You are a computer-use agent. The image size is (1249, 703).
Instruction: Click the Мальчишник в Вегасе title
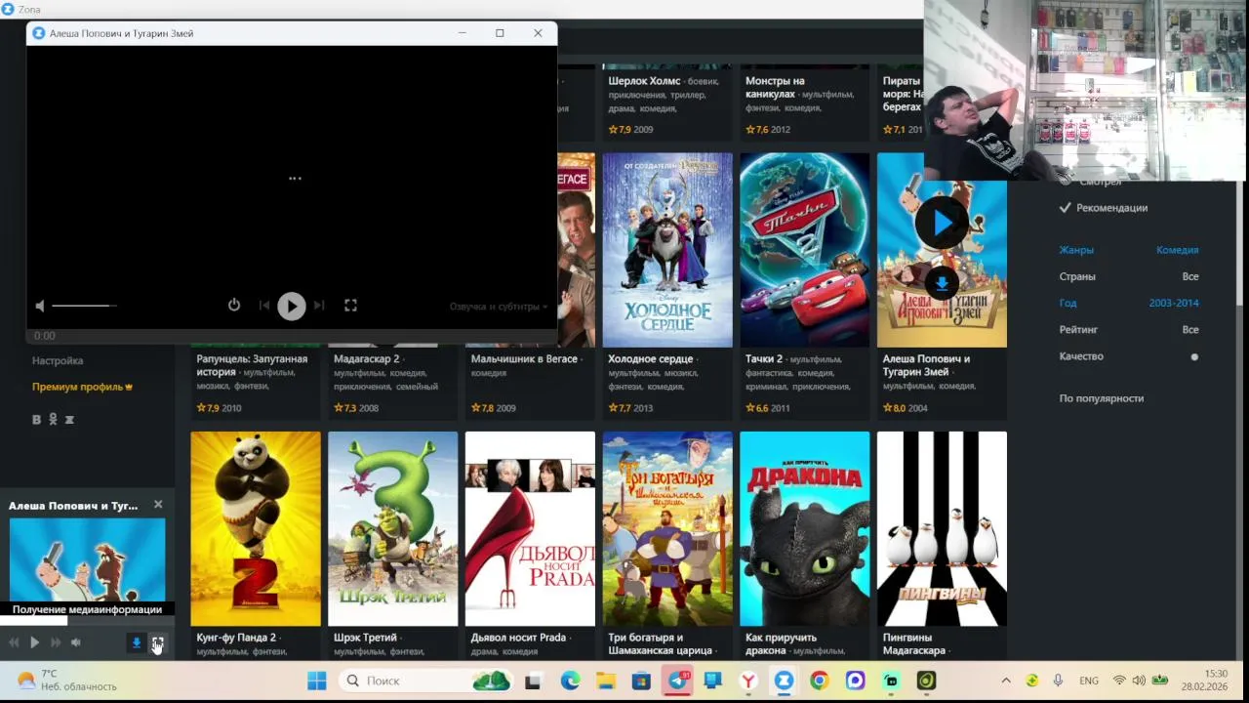pyautogui.click(x=524, y=359)
